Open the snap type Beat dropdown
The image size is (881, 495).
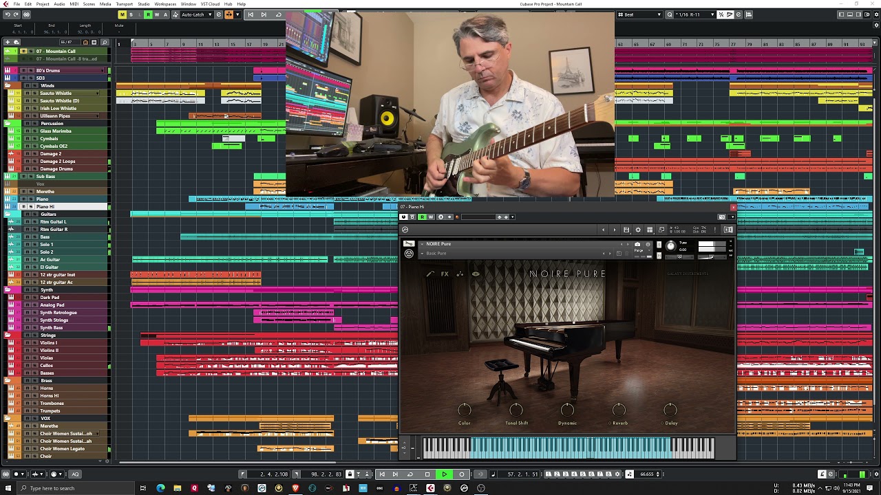click(x=640, y=14)
